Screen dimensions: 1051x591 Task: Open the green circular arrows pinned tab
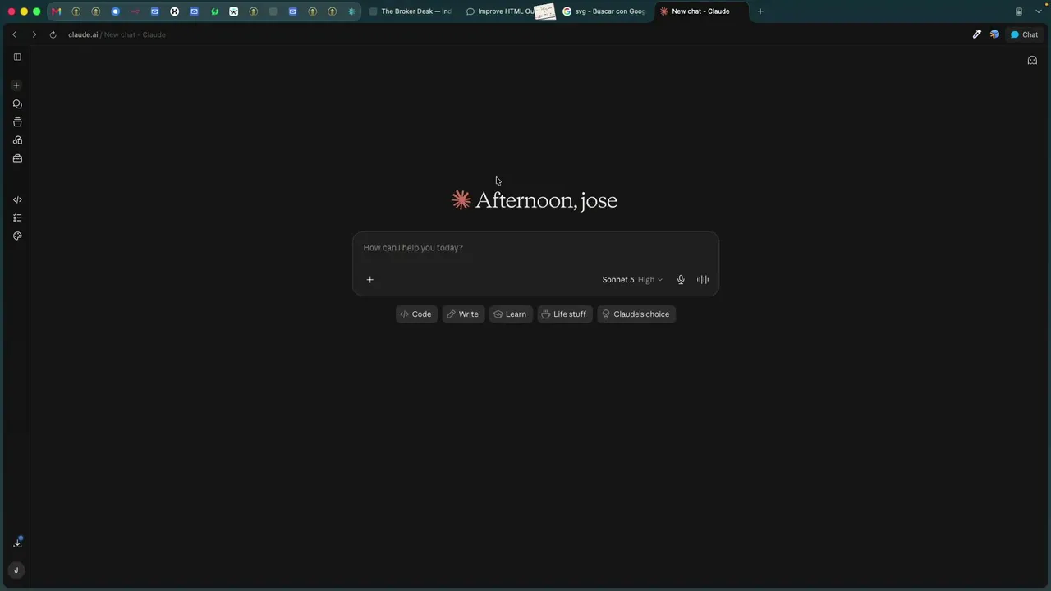point(213,11)
